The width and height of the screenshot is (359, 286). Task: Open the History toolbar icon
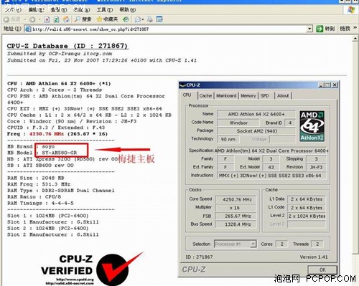[126, 19]
